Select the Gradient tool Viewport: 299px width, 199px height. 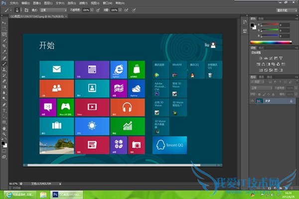pyautogui.click(x=4, y=87)
